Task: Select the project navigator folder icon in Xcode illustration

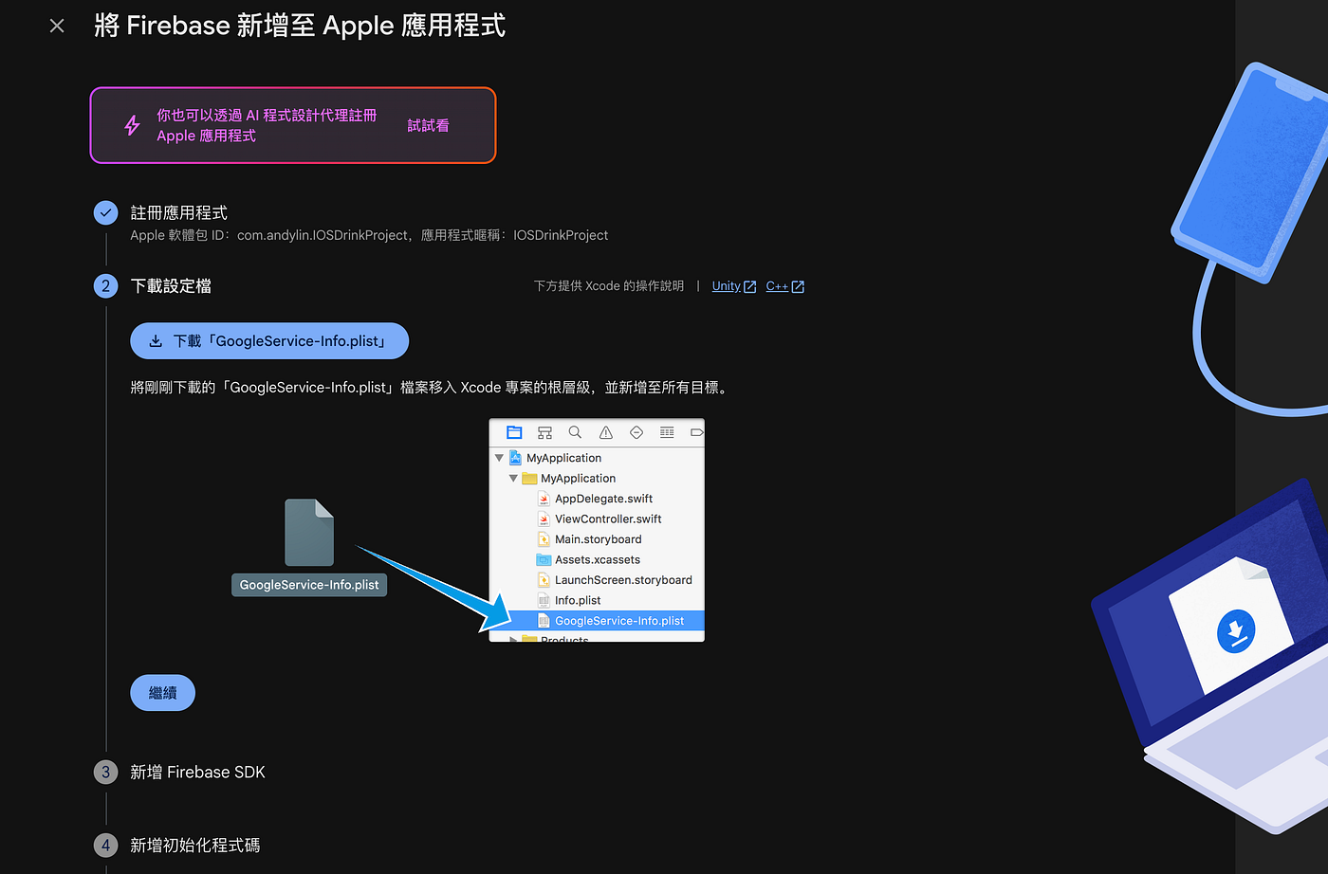Action: (514, 432)
